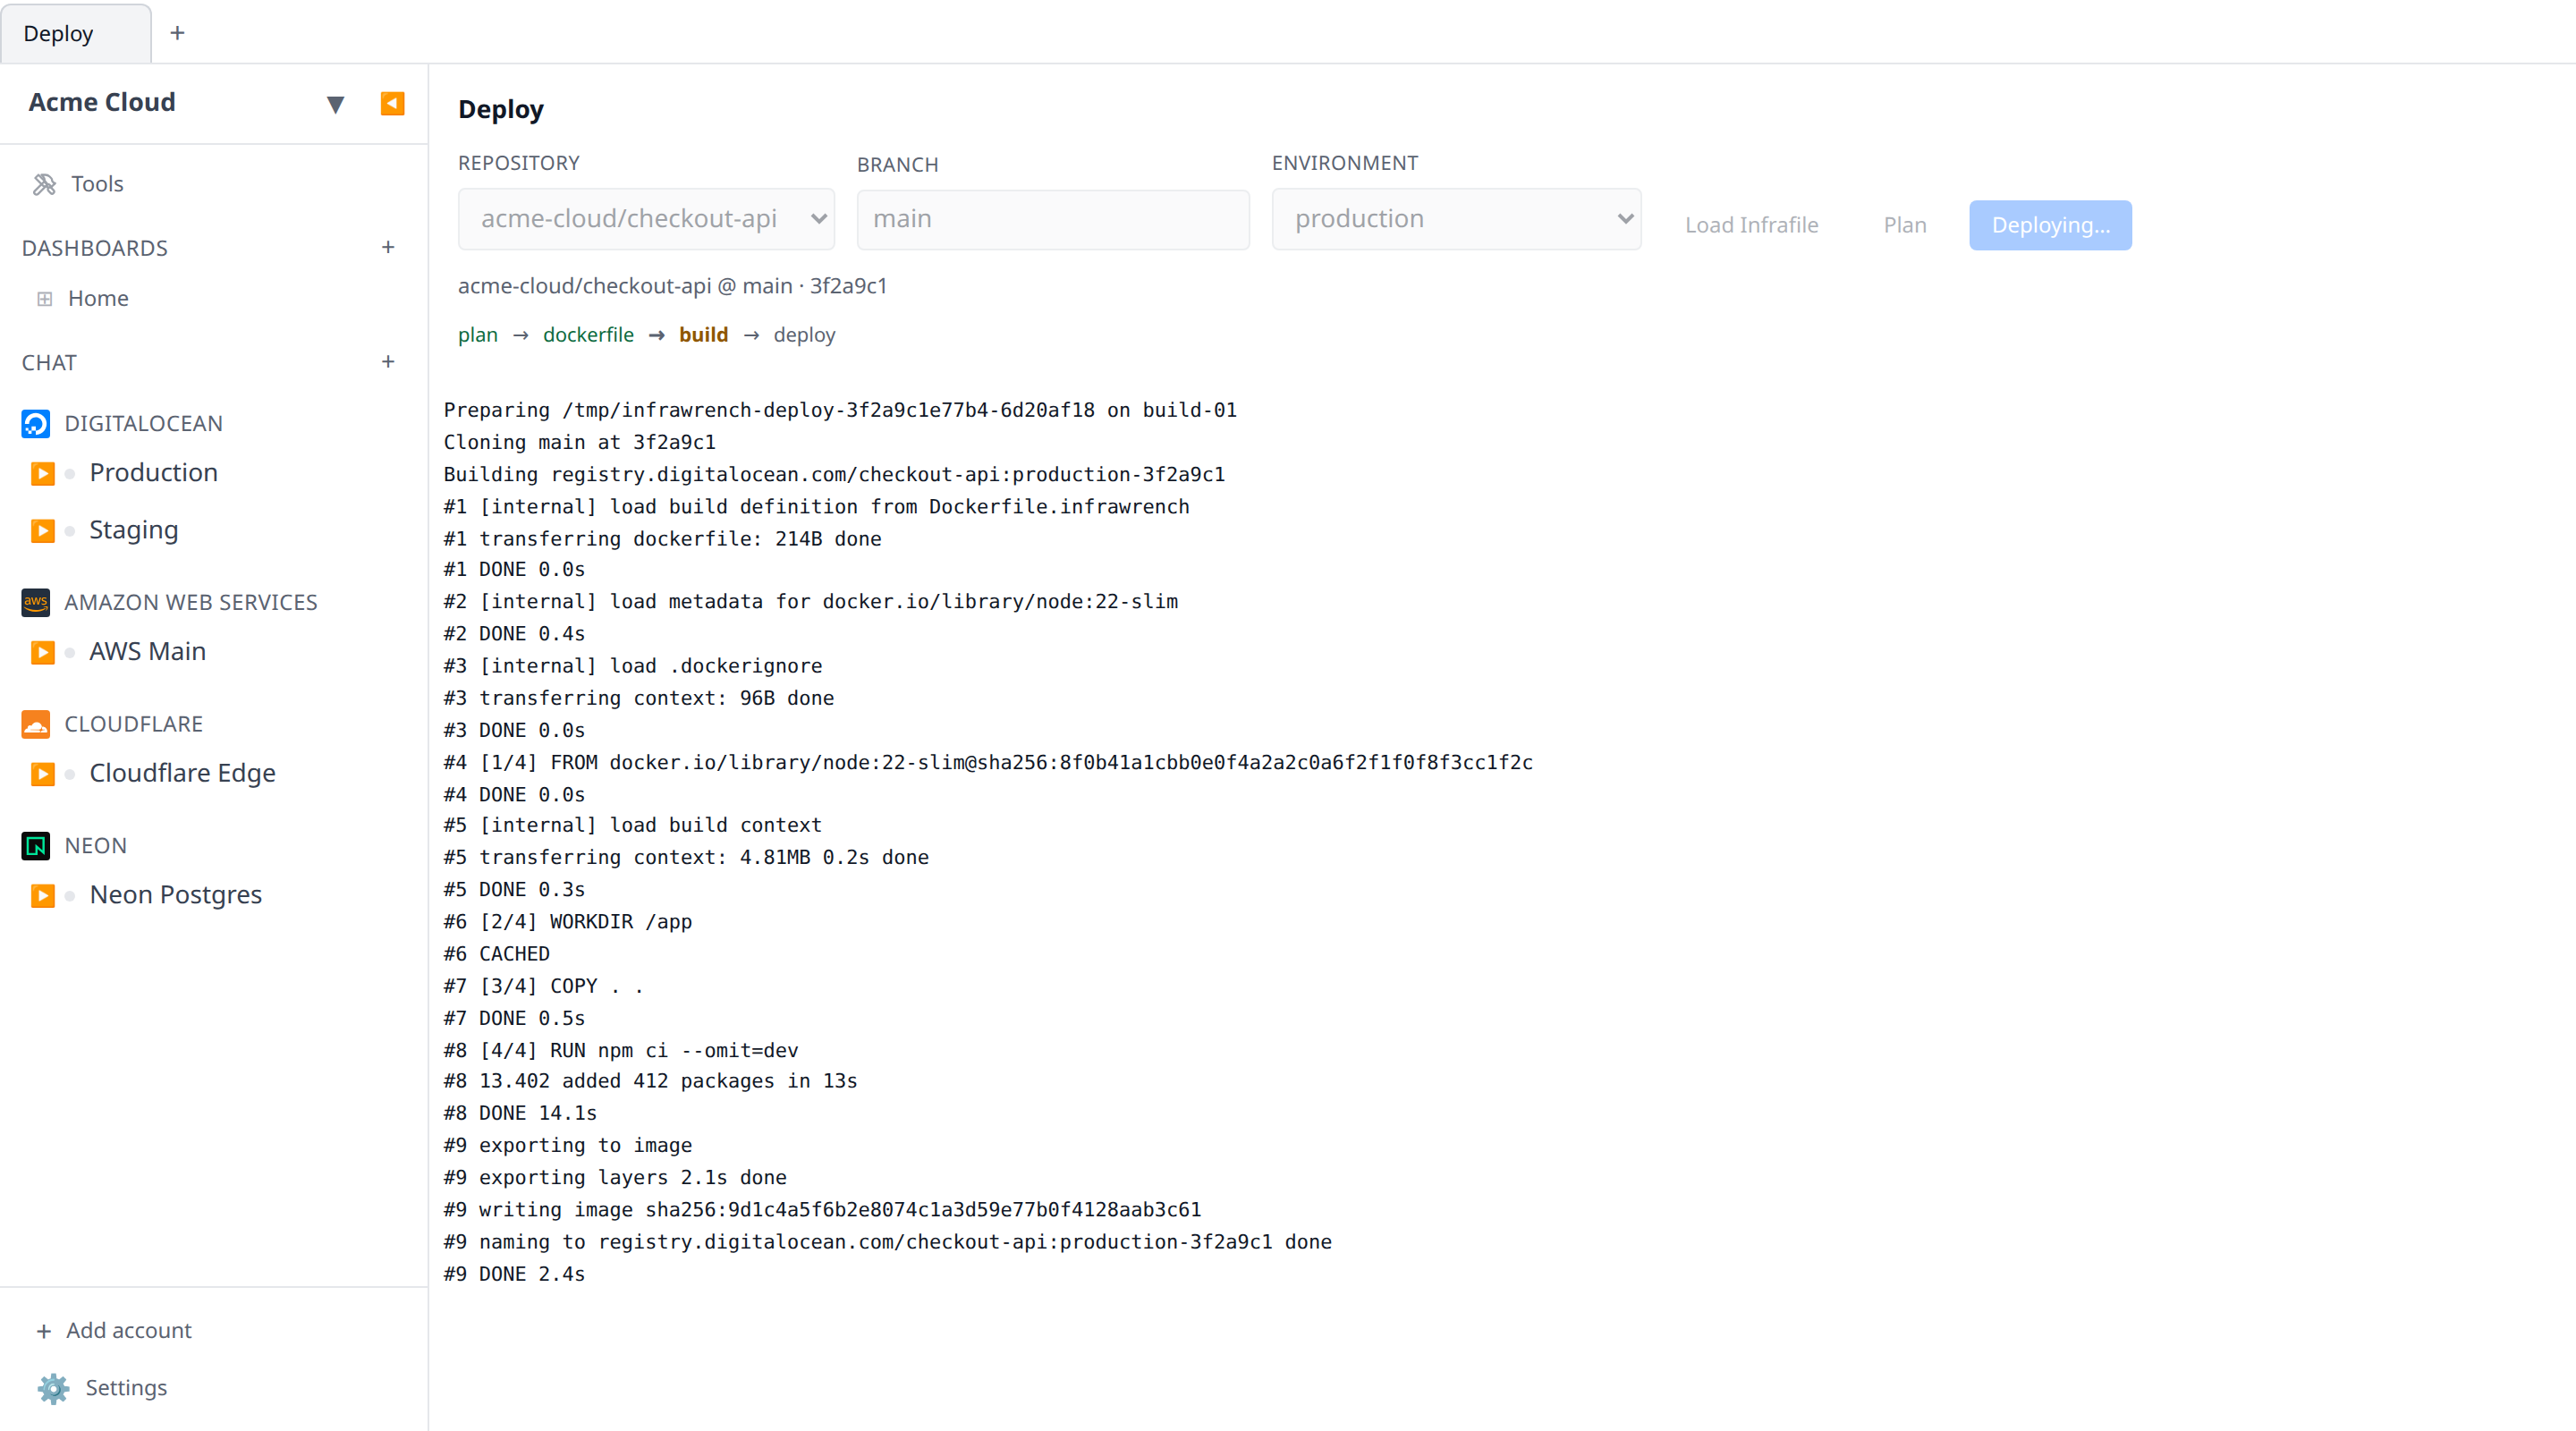This screenshot has width=2576, height=1431.
Task: Click the DASHBOARDS section header
Action: 95,248
